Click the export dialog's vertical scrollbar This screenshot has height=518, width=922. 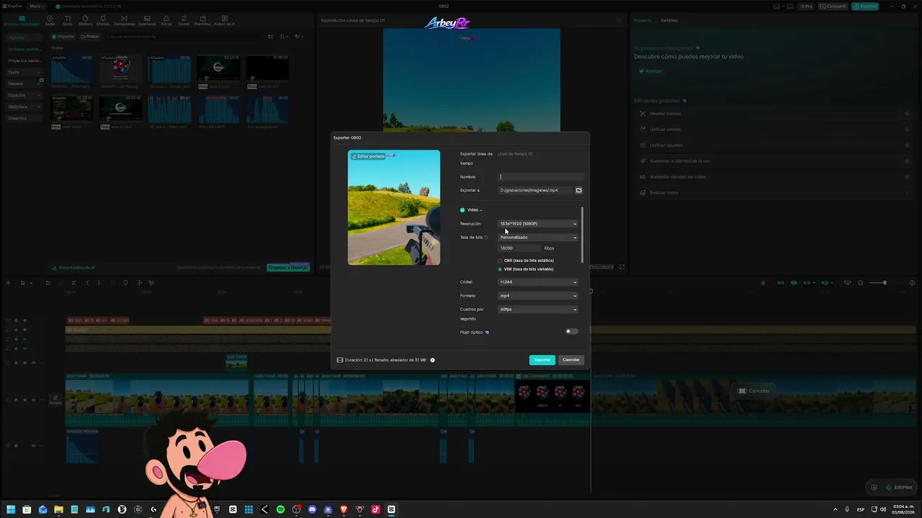point(582,235)
